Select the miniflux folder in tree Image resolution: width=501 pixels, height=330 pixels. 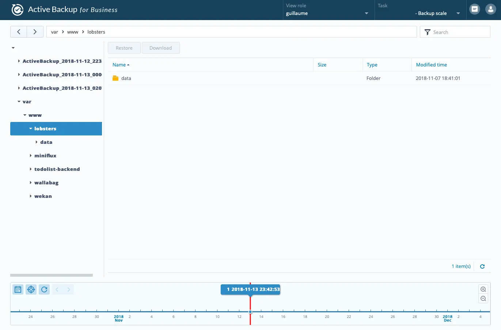pyautogui.click(x=45, y=156)
